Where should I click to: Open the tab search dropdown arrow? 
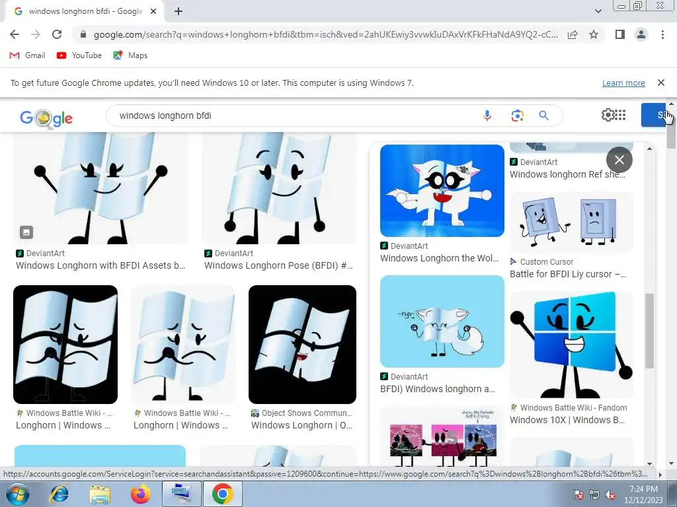[598, 11]
